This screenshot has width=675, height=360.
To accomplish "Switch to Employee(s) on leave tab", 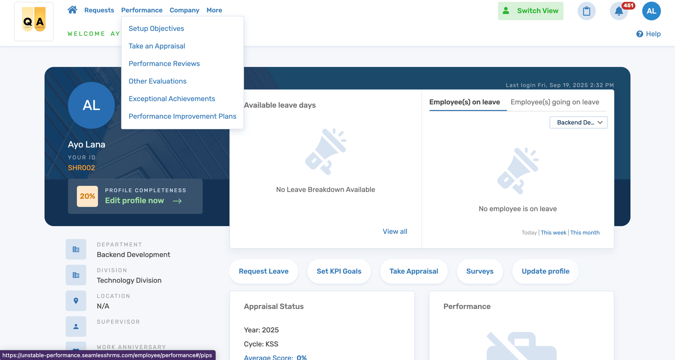I will point(464,102).
